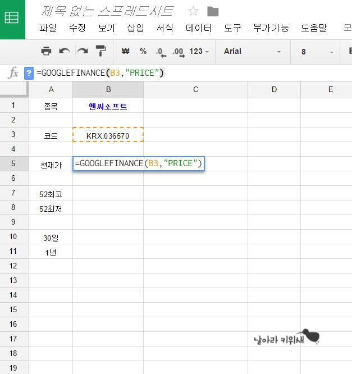Open the formula help question mark
The image size is (352, 374).
(29, 73)
